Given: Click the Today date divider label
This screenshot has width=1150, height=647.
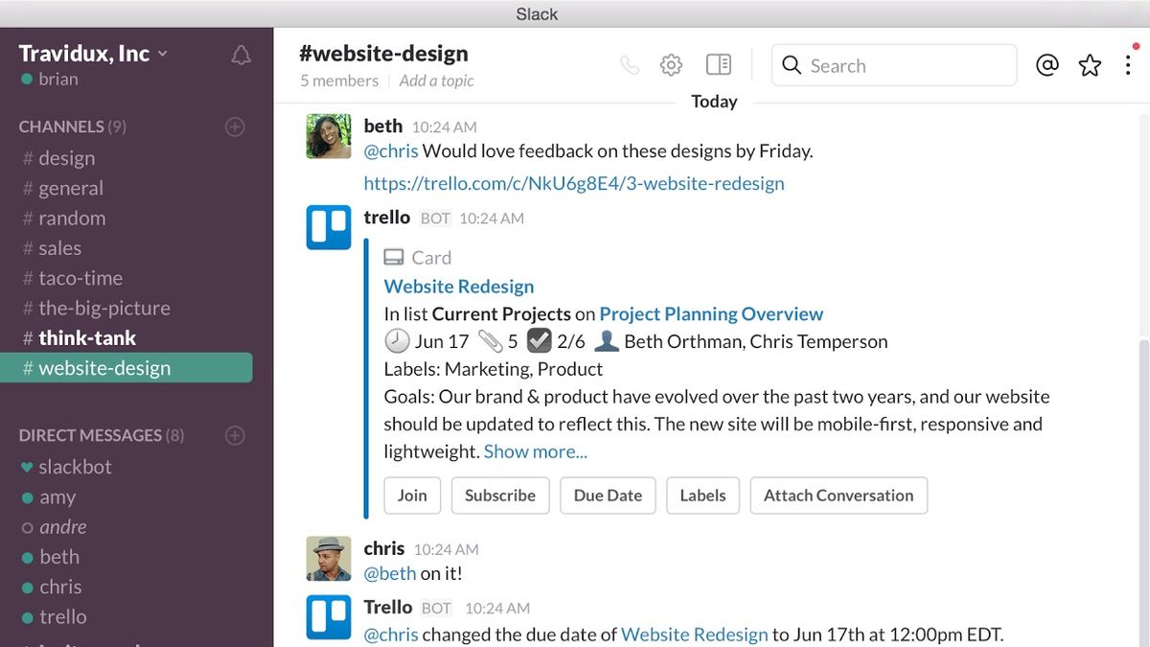Looking at the screenshot, I should click(x=714, y=102).
